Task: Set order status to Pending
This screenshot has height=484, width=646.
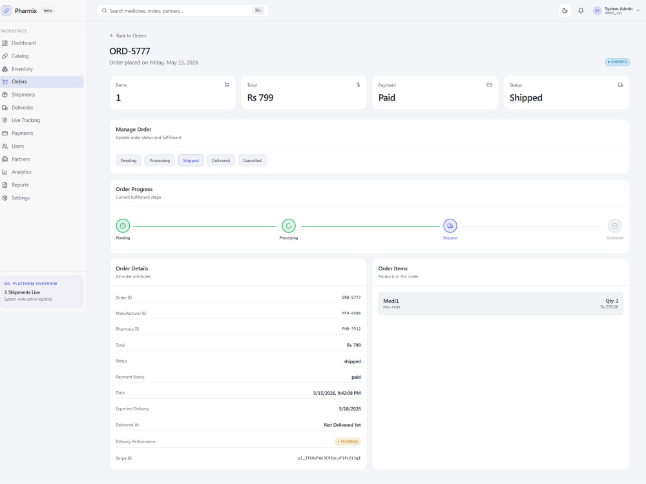Action: pyautogui.click(x=129, y=161)
